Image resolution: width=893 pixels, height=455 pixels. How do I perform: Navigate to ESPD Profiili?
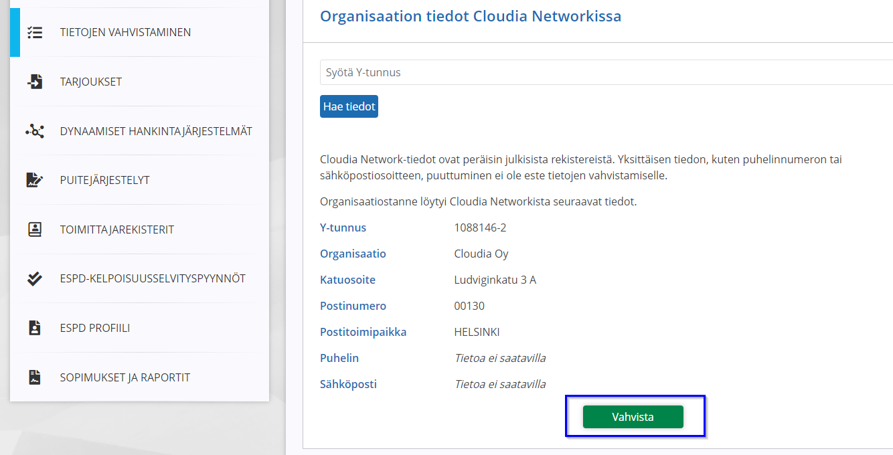[x=139, y=328]
